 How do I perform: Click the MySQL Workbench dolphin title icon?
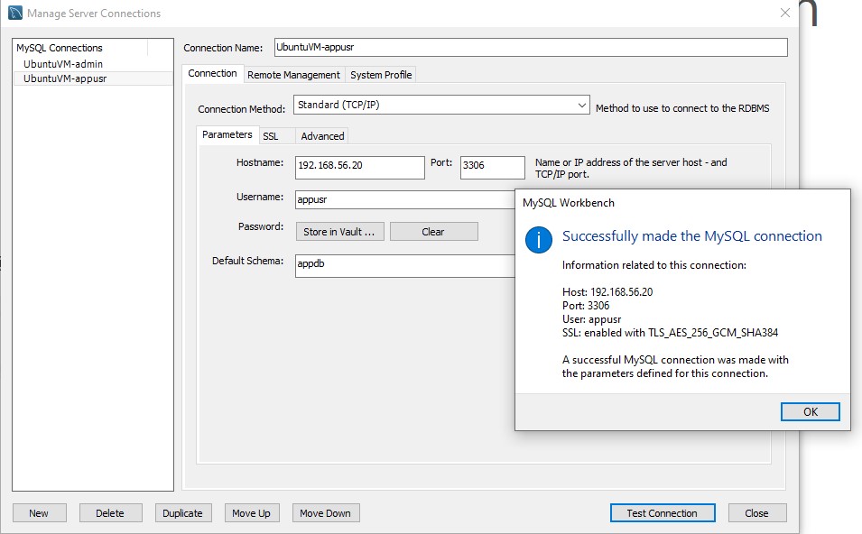click(x=15, y=13)
